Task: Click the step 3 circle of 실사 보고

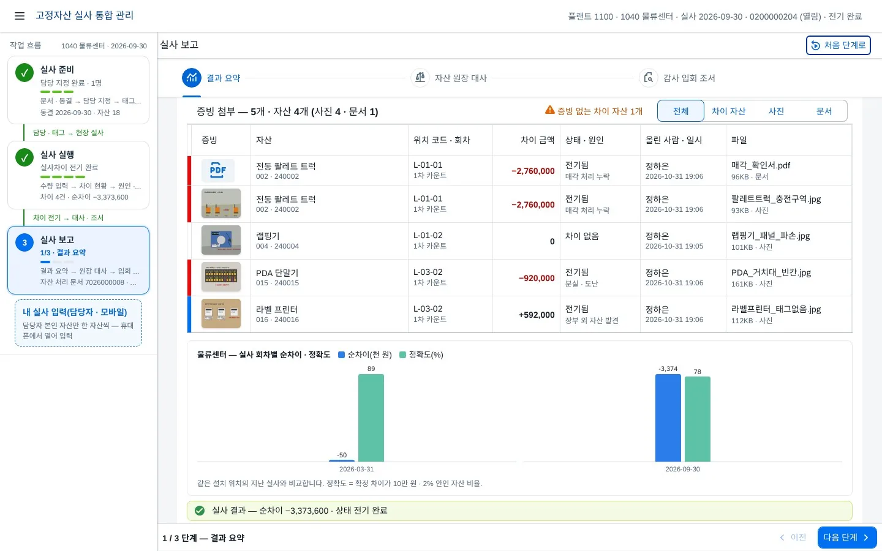Action: click(x=24, y=242)
